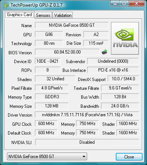Expand the GeForce 8500 GT card dropdown
147x165 pixels.
tap(47, 157)
